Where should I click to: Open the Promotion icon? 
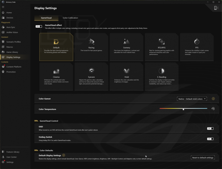3,72
